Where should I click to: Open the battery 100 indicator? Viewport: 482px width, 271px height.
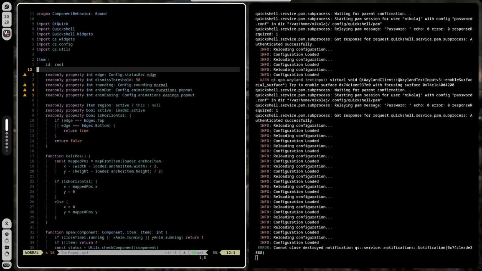click(7, 265)
